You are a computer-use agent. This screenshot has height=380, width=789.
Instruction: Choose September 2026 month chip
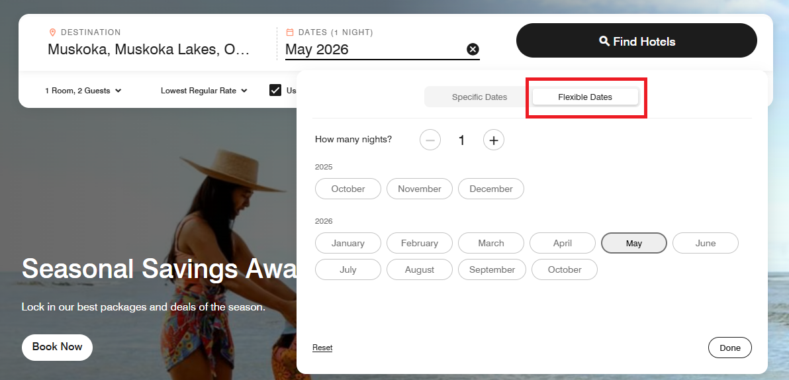(x=492, y=269)
